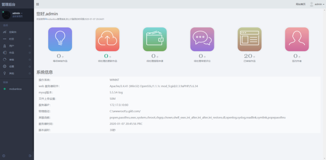
Task: Click the 20 count under reviewed works
Action: coord(248,56)
